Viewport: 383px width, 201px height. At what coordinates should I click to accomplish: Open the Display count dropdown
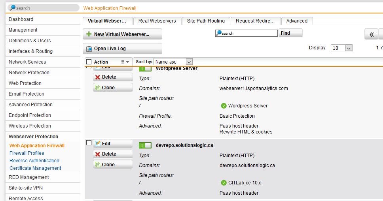point(341,48)
